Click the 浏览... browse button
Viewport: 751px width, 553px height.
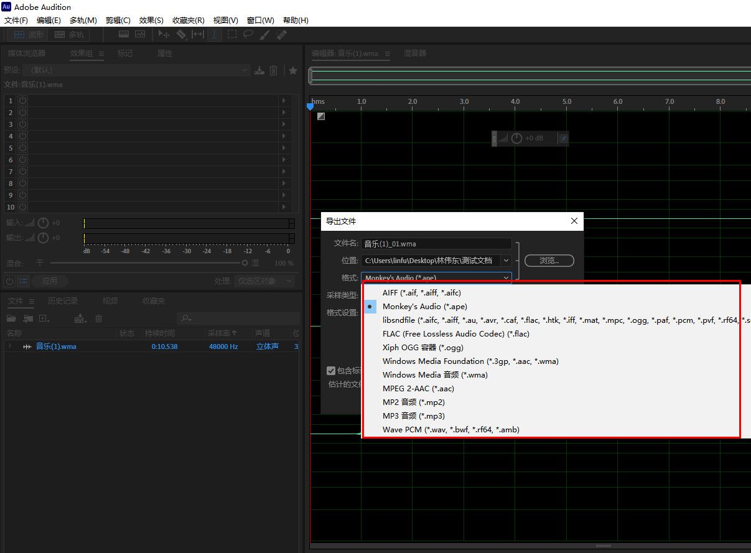pos(549,261)
